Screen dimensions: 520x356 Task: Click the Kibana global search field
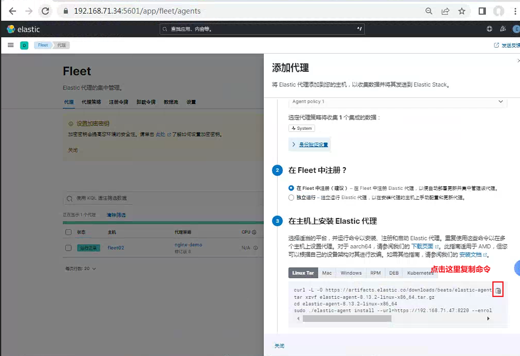[x=262, y=29]
